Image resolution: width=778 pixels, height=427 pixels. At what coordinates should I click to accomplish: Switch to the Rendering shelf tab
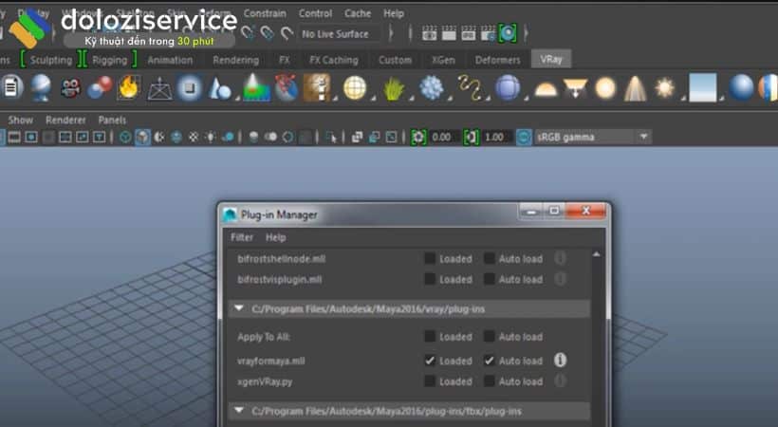tap(235, 60)
